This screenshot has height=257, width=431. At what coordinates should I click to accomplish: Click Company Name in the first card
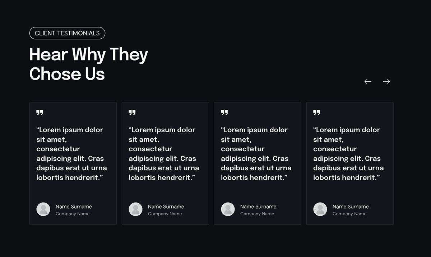tap(73, 214)
